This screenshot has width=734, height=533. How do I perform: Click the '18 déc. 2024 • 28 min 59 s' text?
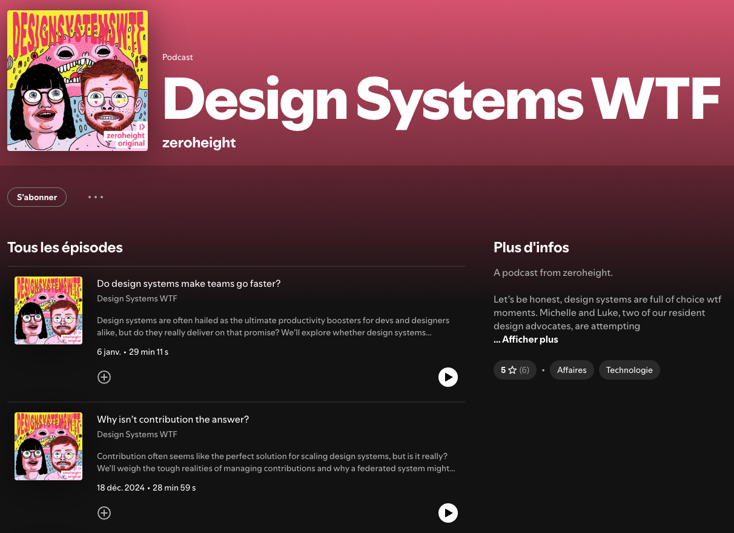(x=147, y=488)
